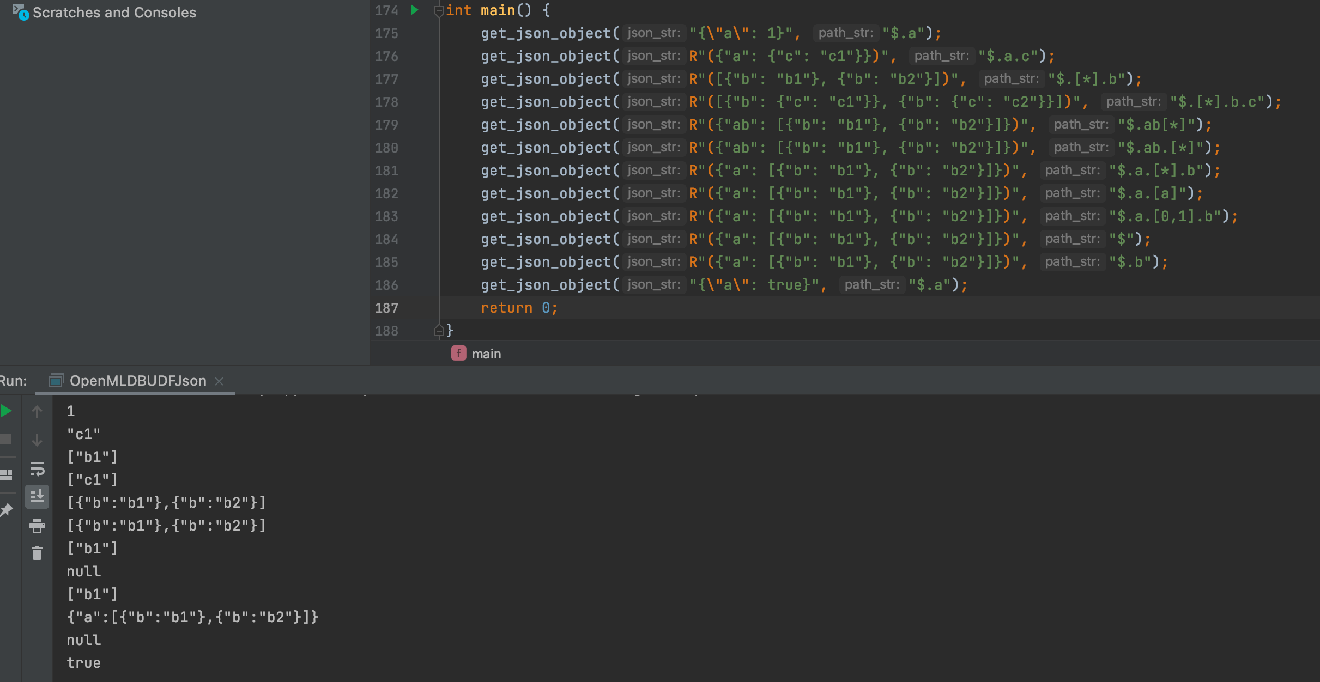Close the OpenMLDBUDFJson run tab
The image size is (1320, 682).
pos(220,381)
